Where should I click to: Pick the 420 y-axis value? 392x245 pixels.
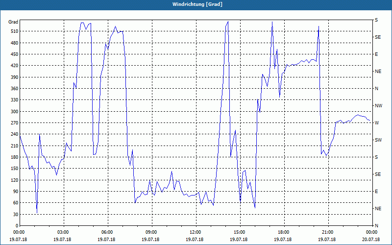(15, 66)
